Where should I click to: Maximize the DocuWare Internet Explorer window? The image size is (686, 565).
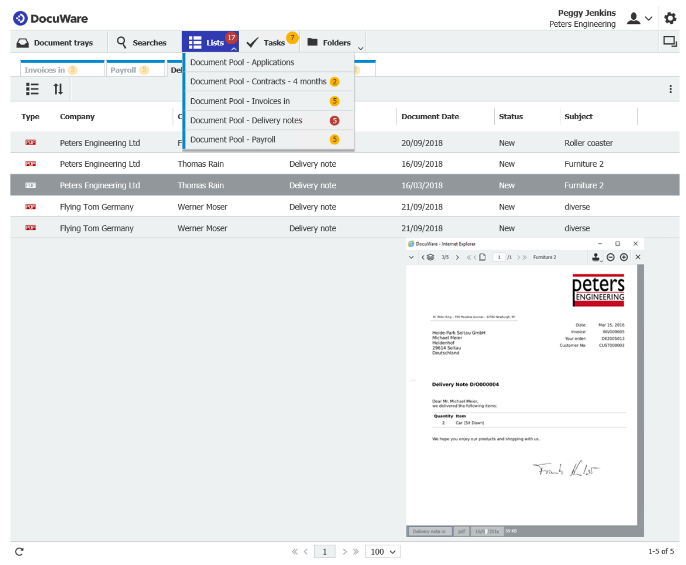(x=617, y=244)
